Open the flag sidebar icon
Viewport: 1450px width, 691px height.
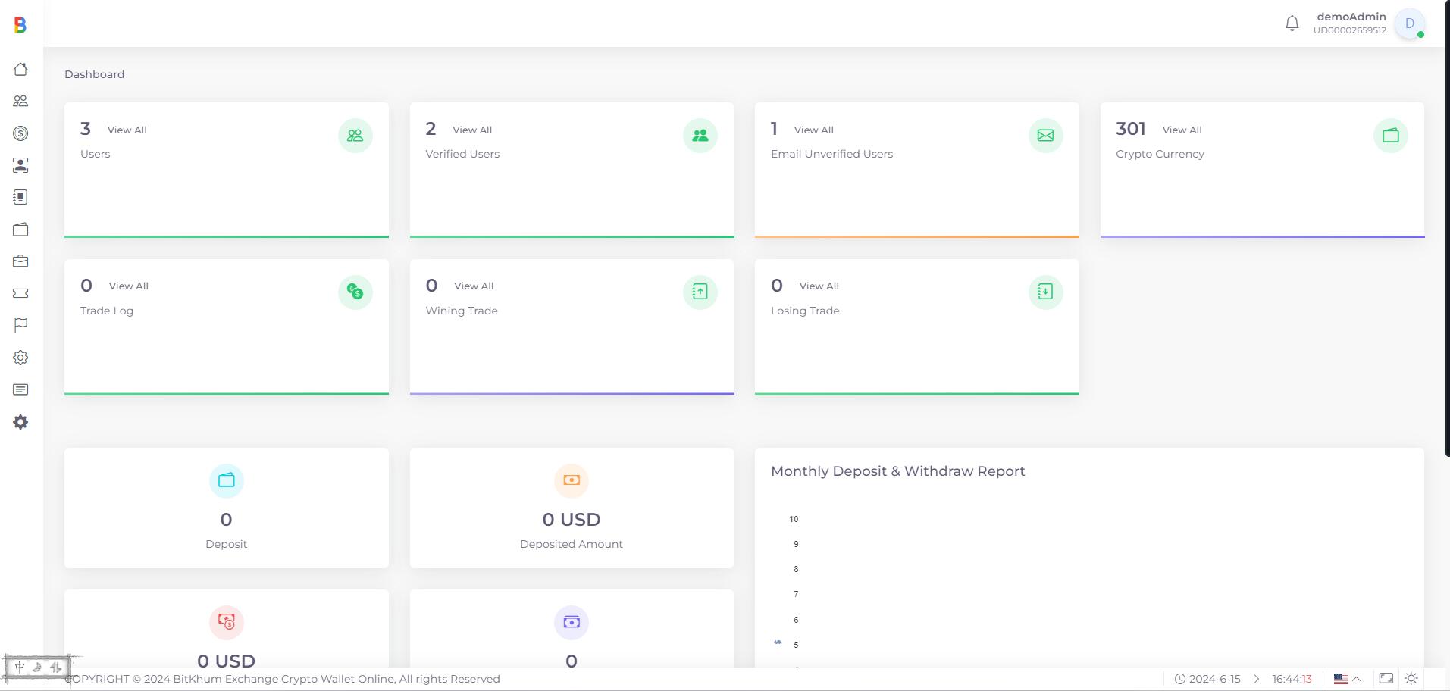point(20,326)
